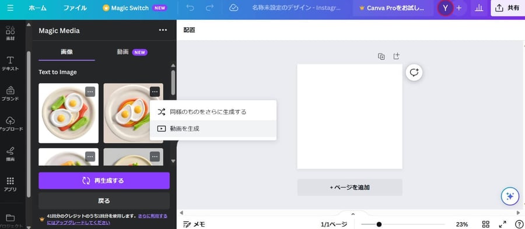Add collaborator with plus icon
This screenshot has width=525, height=229.
(459, 8)
